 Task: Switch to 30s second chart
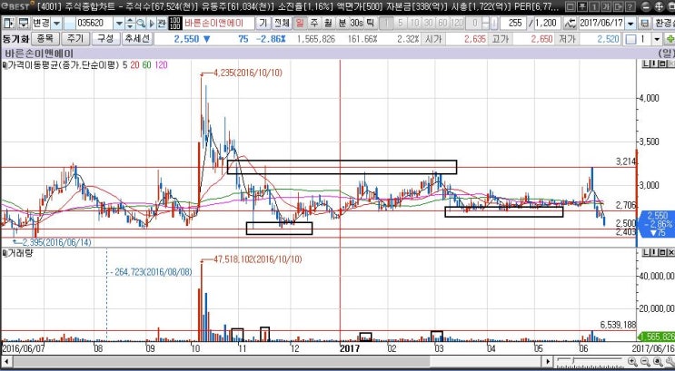click(x=356, y=23)
